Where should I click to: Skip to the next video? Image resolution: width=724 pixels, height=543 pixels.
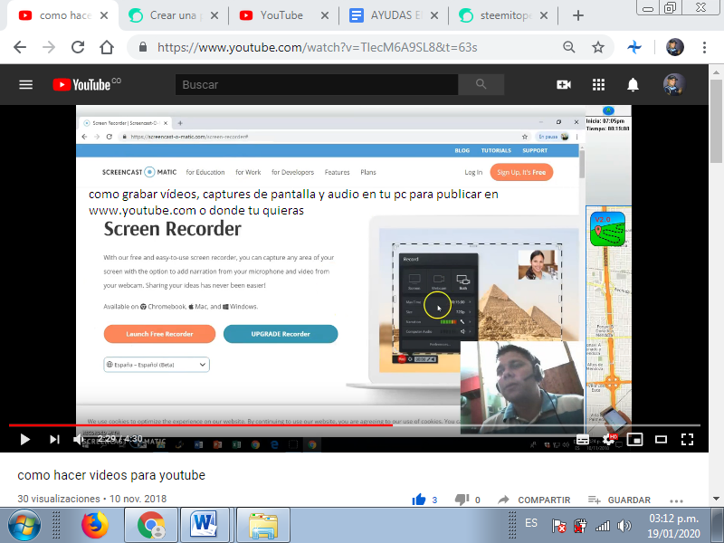tap(54, 439)
